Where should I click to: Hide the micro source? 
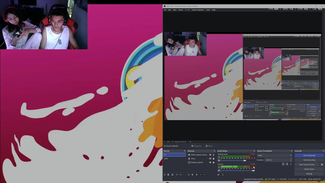pyautogui.click(x=210, y=159)
